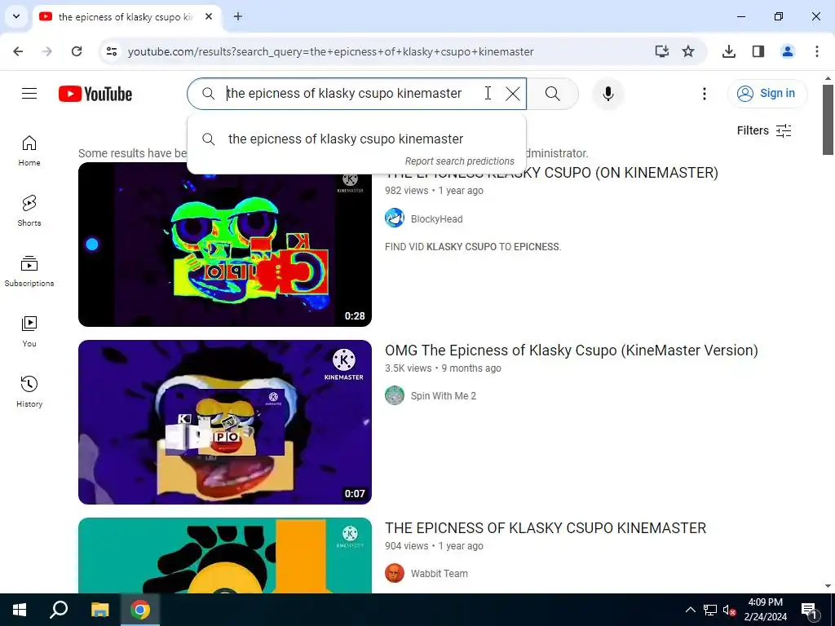Open the notification center icon
The width and height of the screenshot is (835, 626).
point(809,610)
